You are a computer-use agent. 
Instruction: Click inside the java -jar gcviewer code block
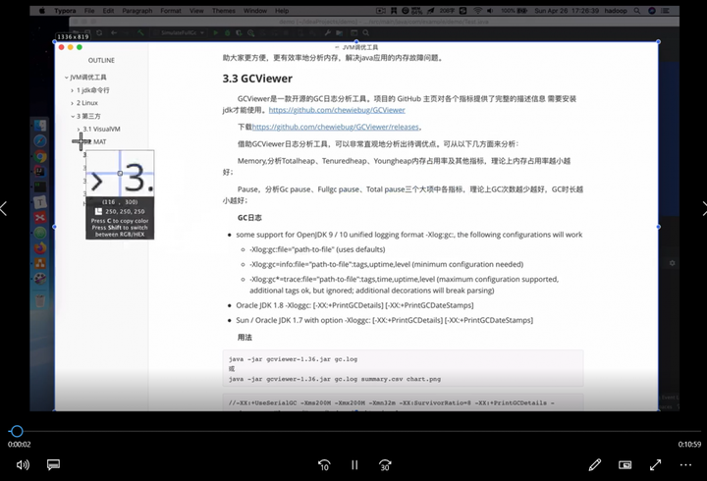pos(403,369)
